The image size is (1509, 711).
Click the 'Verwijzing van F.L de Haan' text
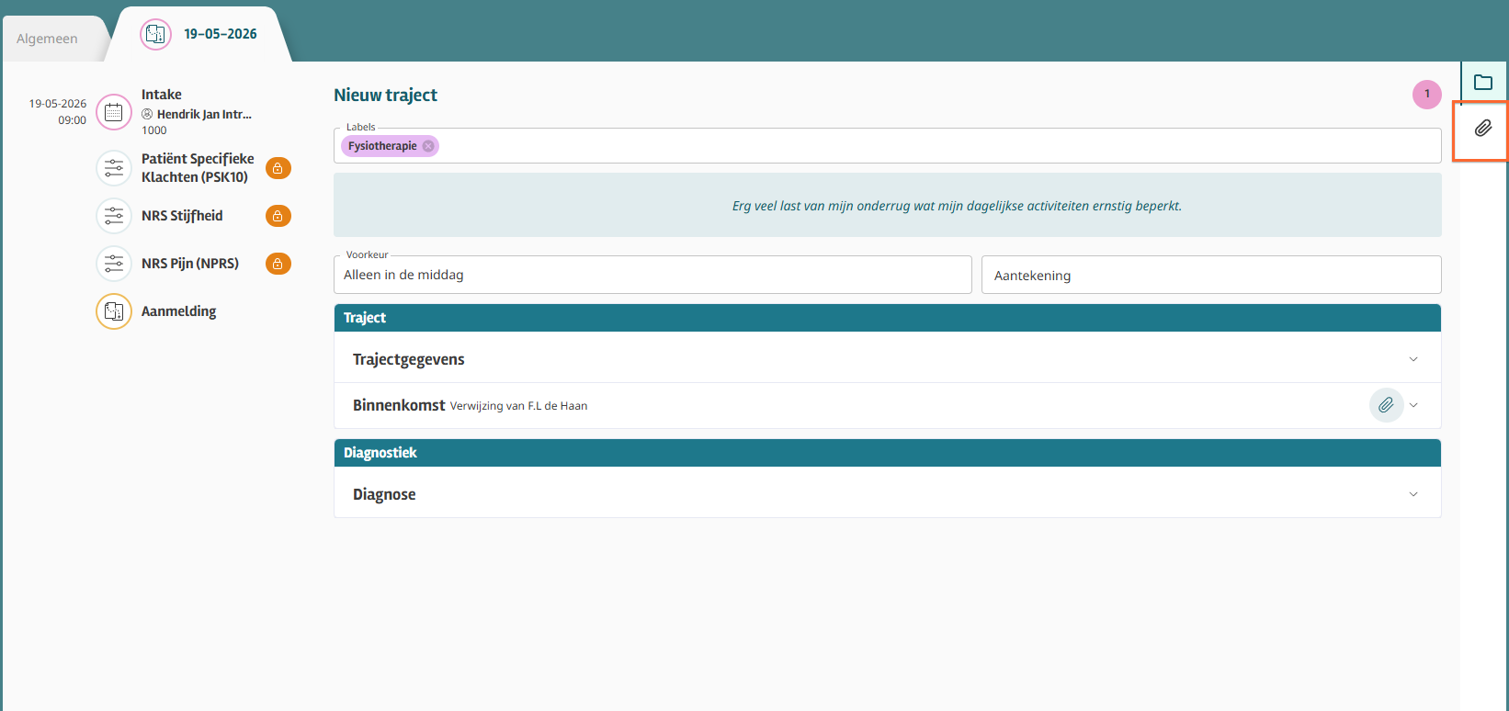click(518, 406)
